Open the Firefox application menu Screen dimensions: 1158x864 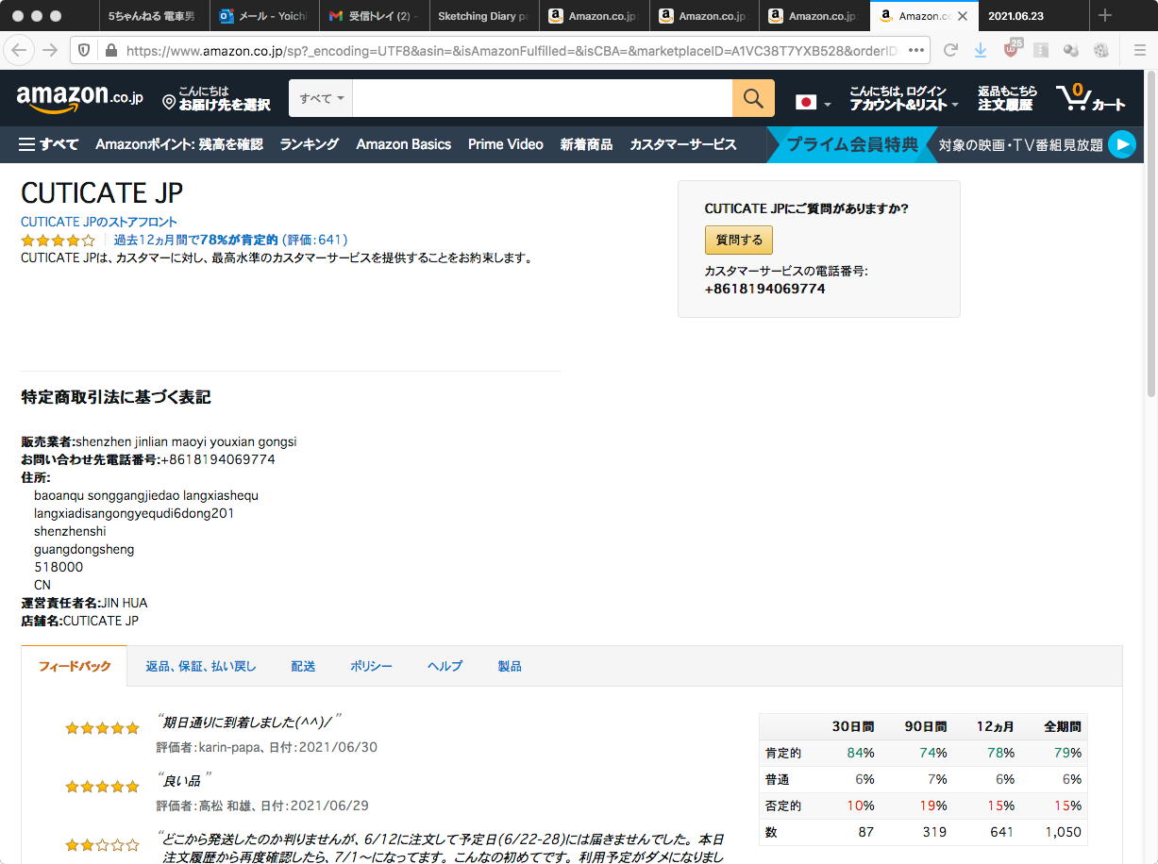(x=1139, y=50)
